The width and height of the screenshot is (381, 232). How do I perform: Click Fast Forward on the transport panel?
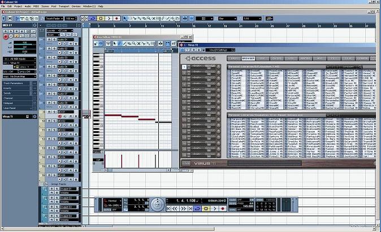coord(183,209)
